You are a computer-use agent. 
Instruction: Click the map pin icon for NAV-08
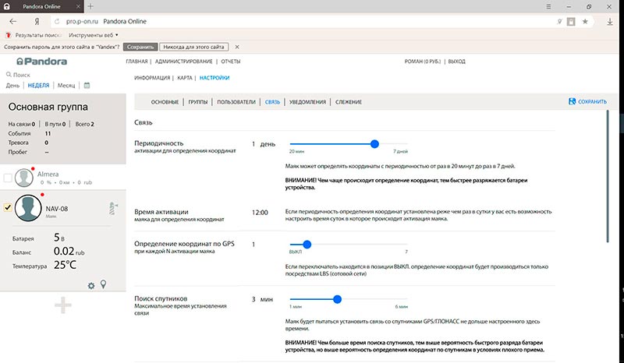pyautogui.click(x=103, y=285)
